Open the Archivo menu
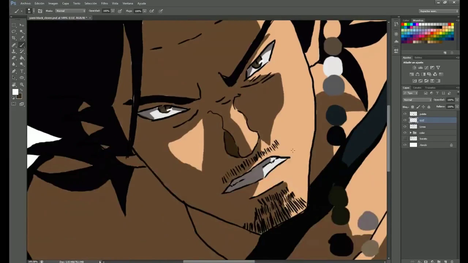 (x=26, y=3)
